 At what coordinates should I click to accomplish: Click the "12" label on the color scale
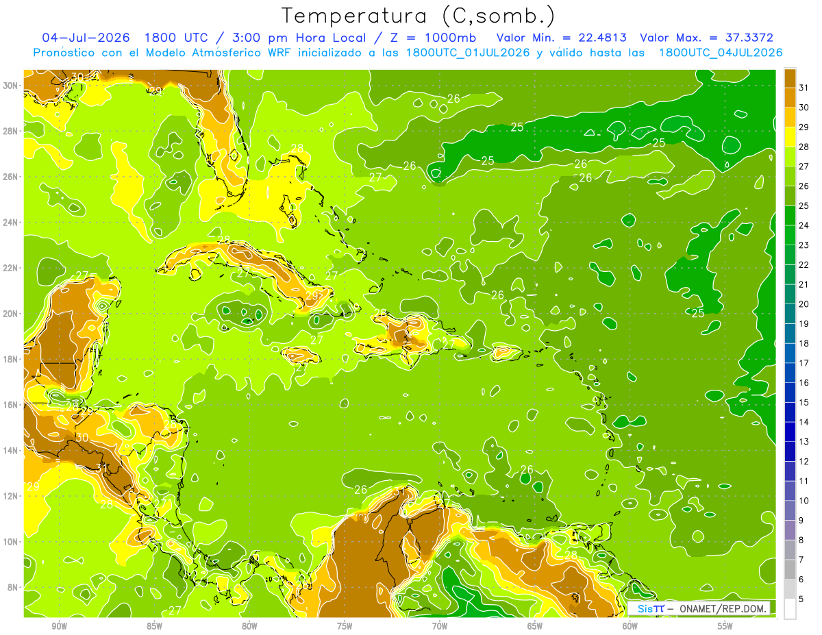pos(804,461)
